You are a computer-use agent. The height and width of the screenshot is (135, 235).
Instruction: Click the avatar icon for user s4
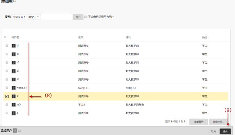[14, 46]
